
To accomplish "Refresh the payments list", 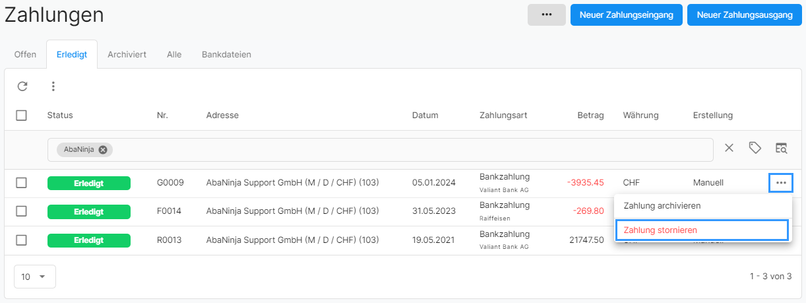I will pos(22,86).
